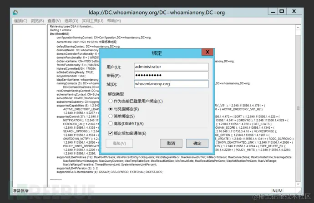This screenshot has height=203, width=314.
Task: Close the 绑定 dialog with red X
Action: click(207, 52)
